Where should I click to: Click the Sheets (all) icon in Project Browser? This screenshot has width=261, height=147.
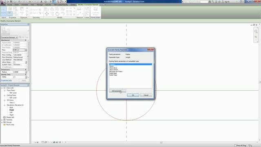(4, 117)
